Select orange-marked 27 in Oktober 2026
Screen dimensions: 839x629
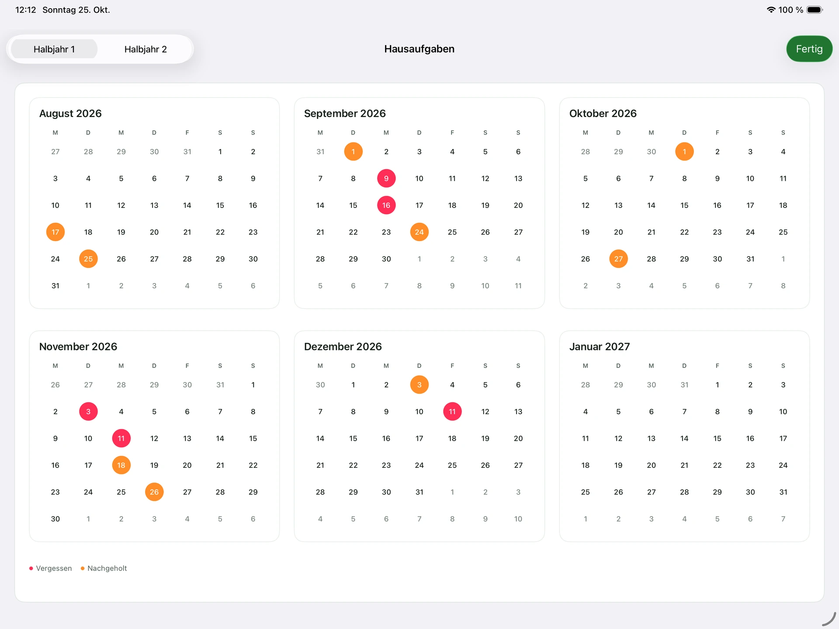pyautogui.click(x=618, y=259)
